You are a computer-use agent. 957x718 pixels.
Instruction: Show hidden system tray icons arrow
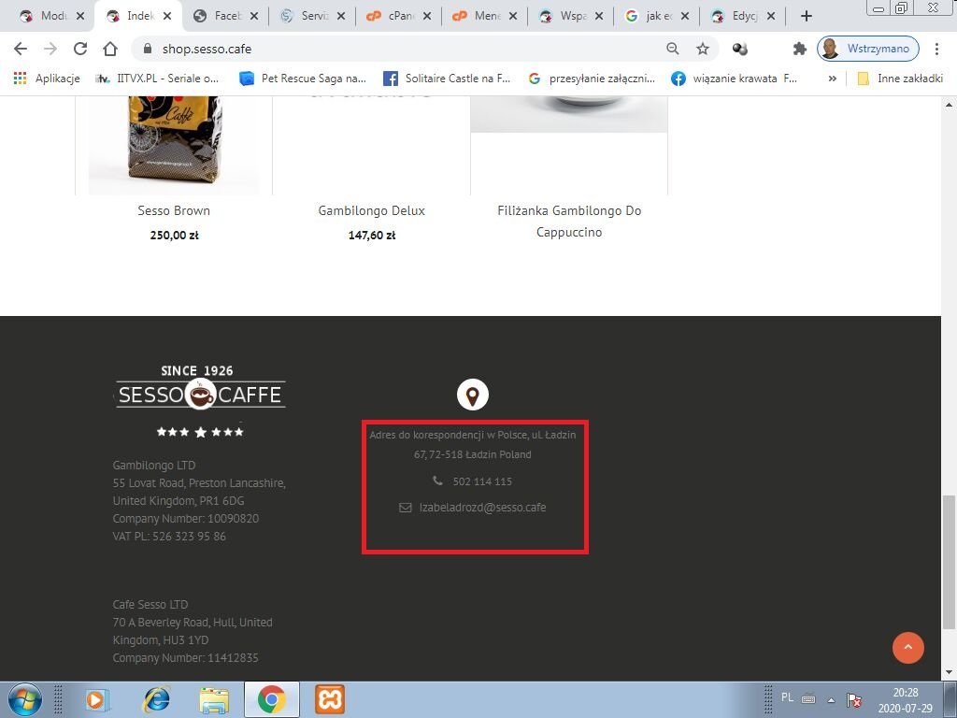coord(831,699)
